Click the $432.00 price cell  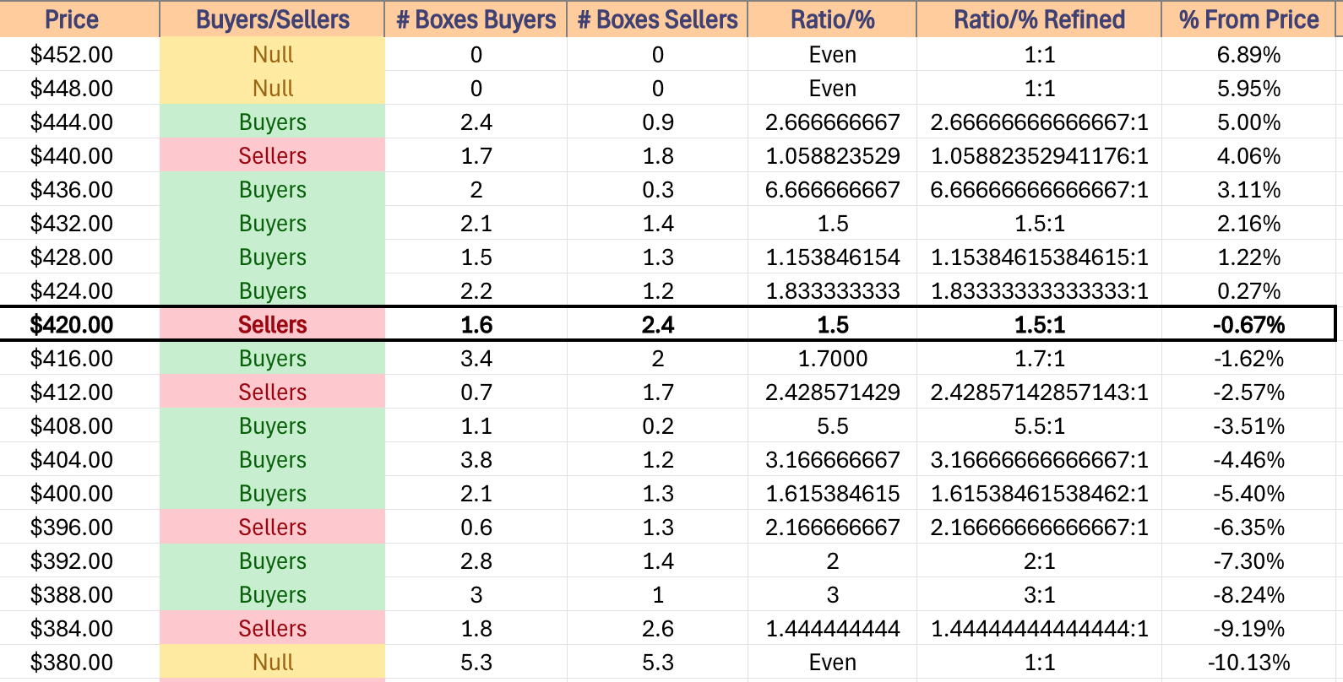click(x=79, y=224)
